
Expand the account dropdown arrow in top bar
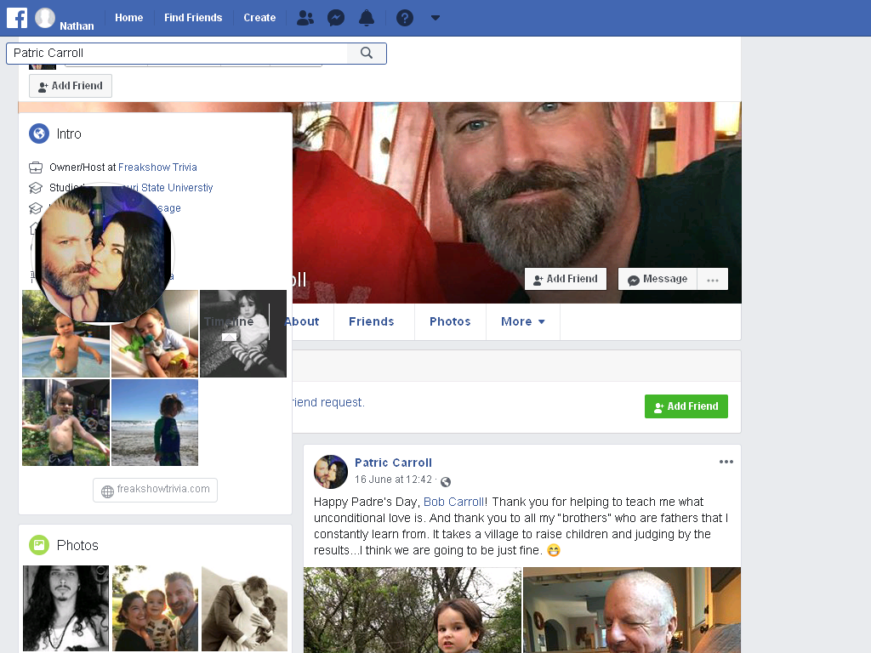435,18
